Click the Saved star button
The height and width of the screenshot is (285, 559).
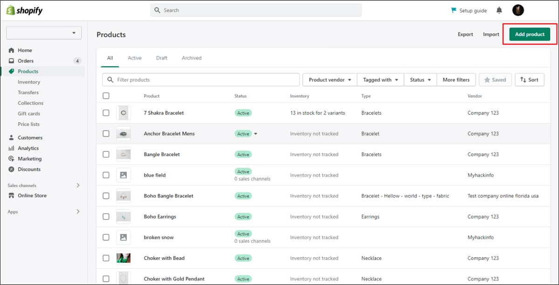point(495,80)
